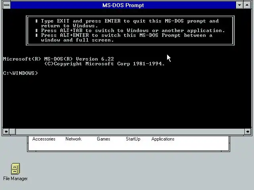Click the horizontal scrollbar left arrow
This screenshot has height=190, width=254.
(6, 131)
